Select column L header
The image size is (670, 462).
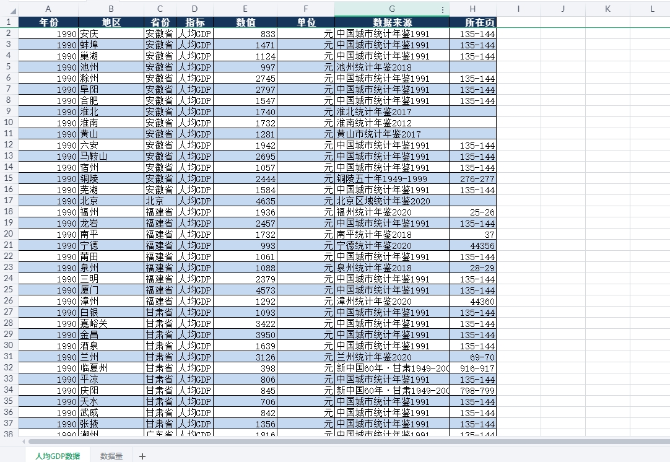[651, 9]
